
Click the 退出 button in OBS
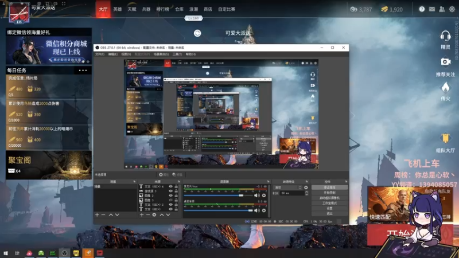(x=329, y=213)
